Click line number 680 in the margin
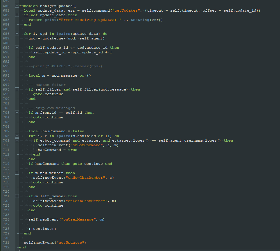The image size is (280, 251). 6,6
